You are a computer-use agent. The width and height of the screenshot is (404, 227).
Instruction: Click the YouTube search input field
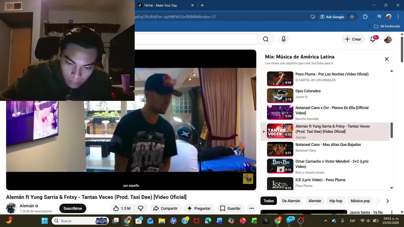pos(196,39)
